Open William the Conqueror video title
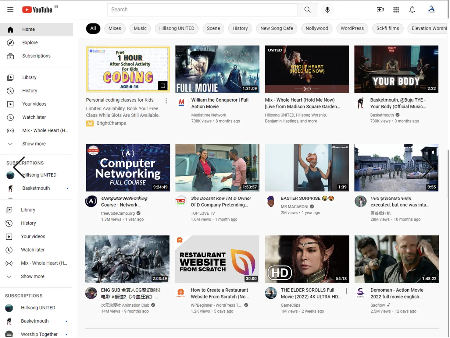Image resolution: width=450 pixels, height=338 pixels. point(220,104)
